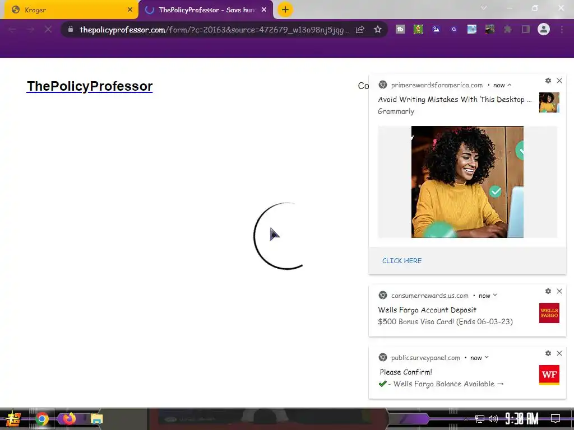Open a new tab with plus button
Viewport: 574px width, 430px height.
[285, 10]
